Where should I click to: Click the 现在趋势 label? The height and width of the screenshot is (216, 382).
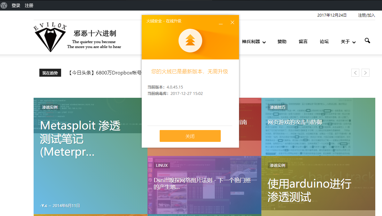pos(50,73)
